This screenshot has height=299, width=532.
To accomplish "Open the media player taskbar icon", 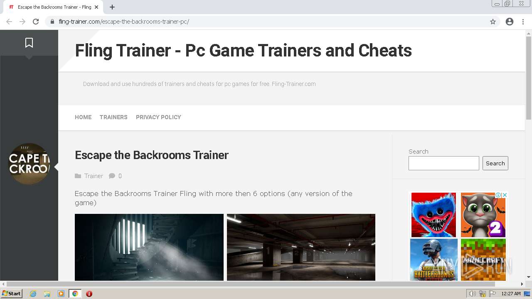I will pos(61,294).
